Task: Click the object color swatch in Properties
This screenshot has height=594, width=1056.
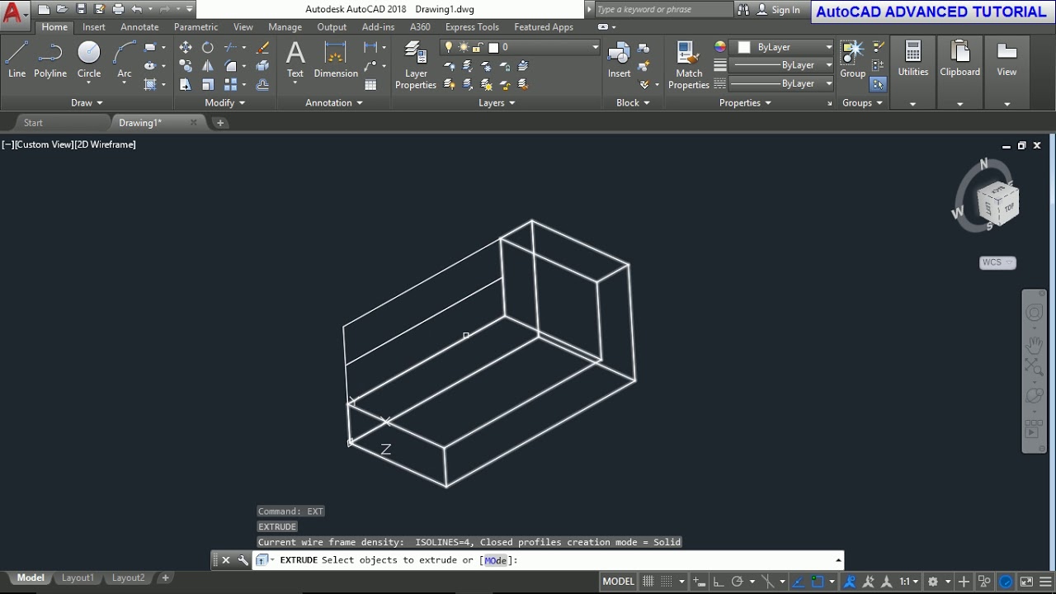Action: point(744,48)
